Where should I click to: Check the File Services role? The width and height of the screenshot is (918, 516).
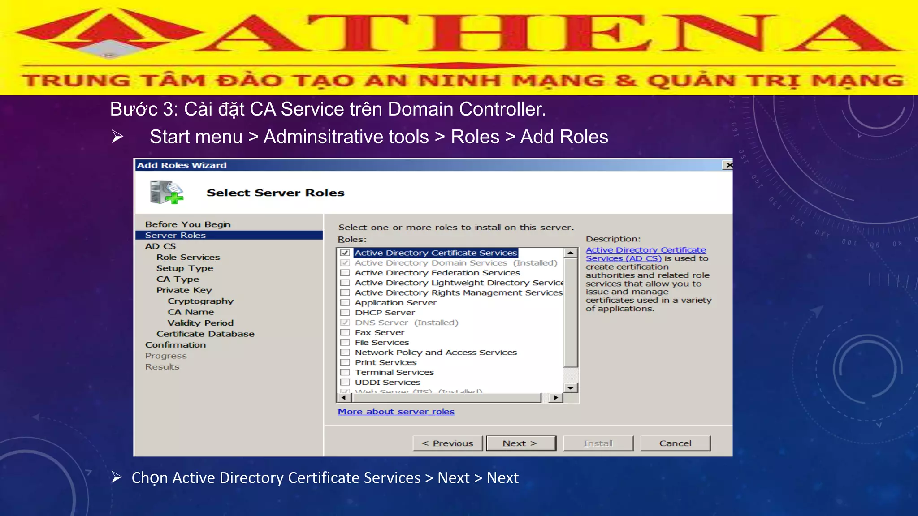(x=345, y=342)
